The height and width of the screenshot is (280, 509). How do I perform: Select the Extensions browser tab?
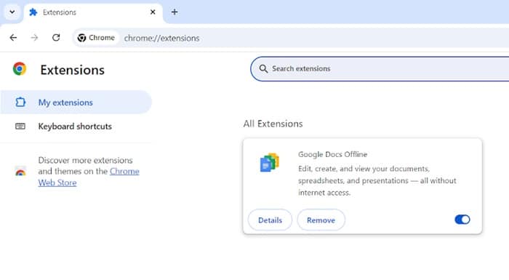click(92, 12)
